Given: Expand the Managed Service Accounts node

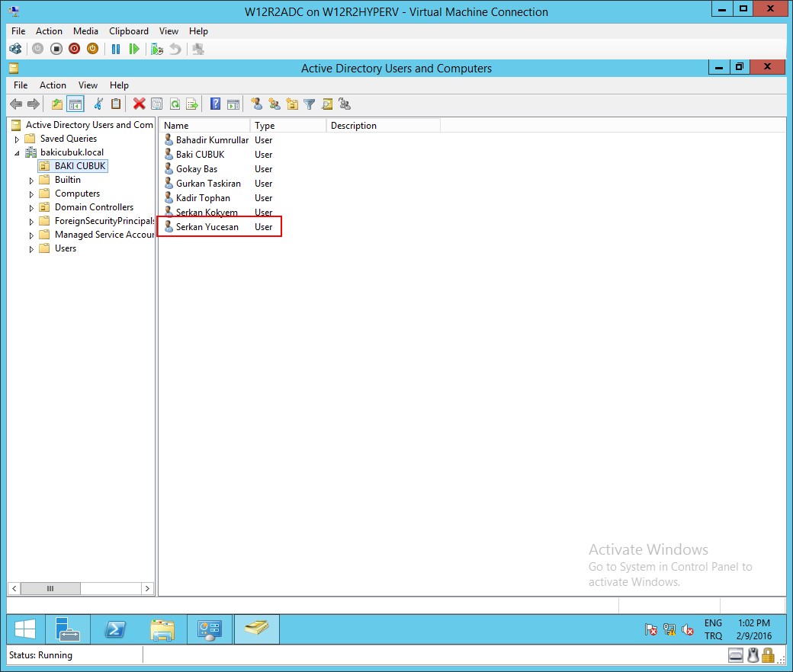Looking at the screenshot, I should [x=31, y=235].
